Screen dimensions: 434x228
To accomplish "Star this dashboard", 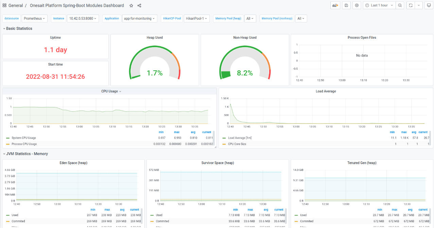I will click(131, 5).
